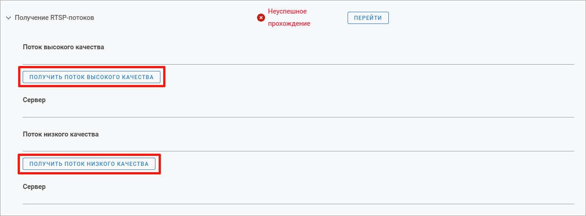586x216 pixels.
Task: Click the word НИЗКОГО in the button
Action: 99,164
